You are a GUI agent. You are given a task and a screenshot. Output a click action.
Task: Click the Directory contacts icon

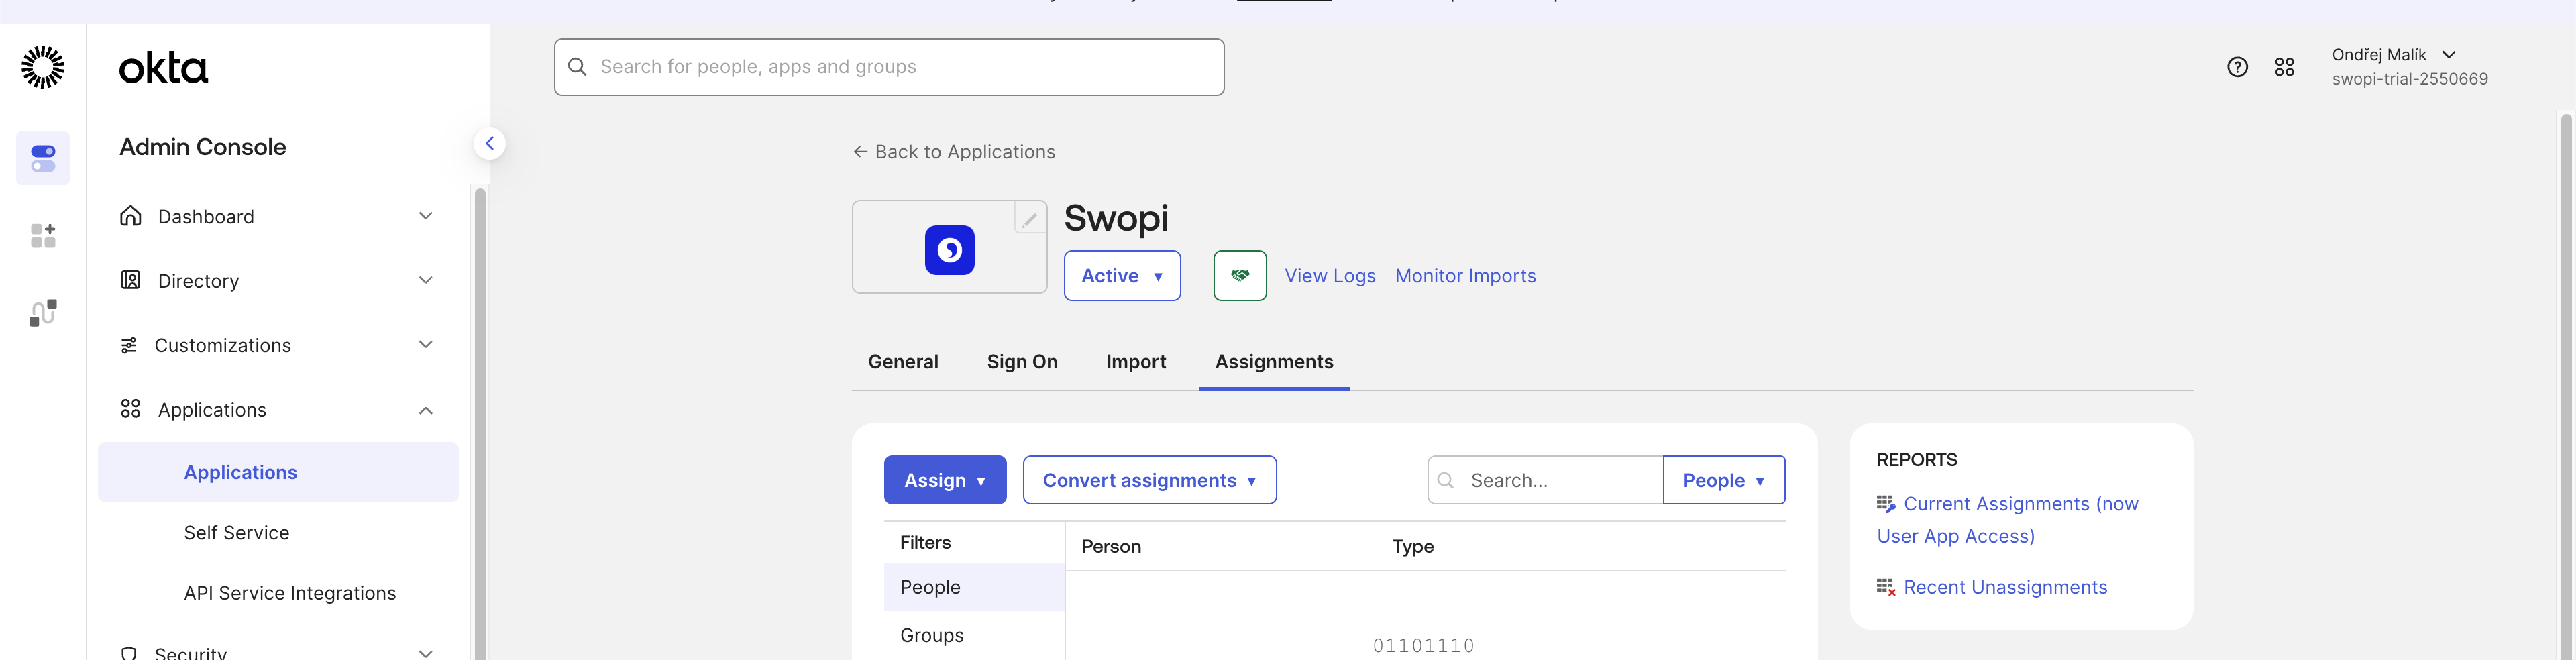click(131, 280)
